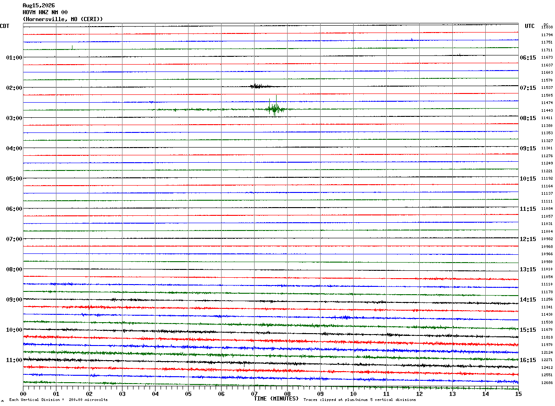This screenshot has height=406, width=555.
Task: Click the minute axis tick label 14
Action: [485, 394]
